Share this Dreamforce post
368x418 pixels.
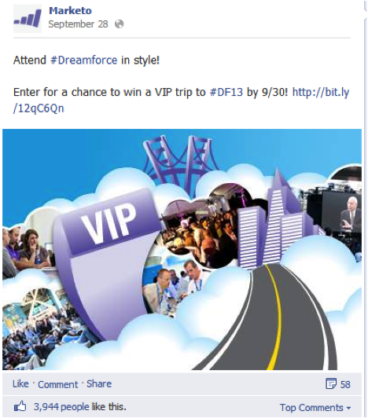[x=99, y=384]
